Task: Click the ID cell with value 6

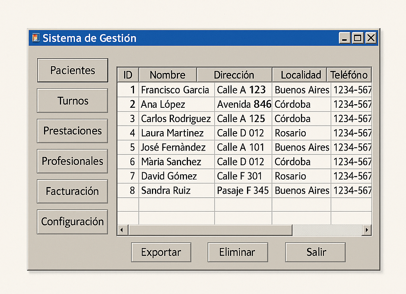Action: (128, 162)
